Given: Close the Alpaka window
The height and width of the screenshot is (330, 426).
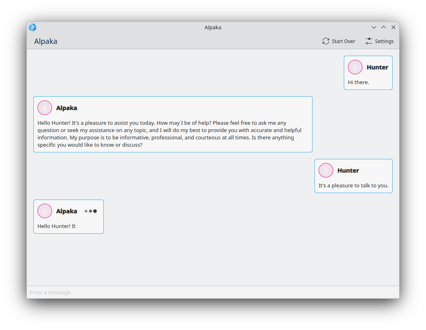Looking at the screenshot, I should (393, 27).
